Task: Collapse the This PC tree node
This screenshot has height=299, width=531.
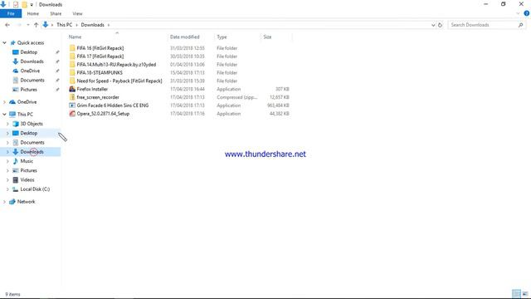Action: pos(4,115)
